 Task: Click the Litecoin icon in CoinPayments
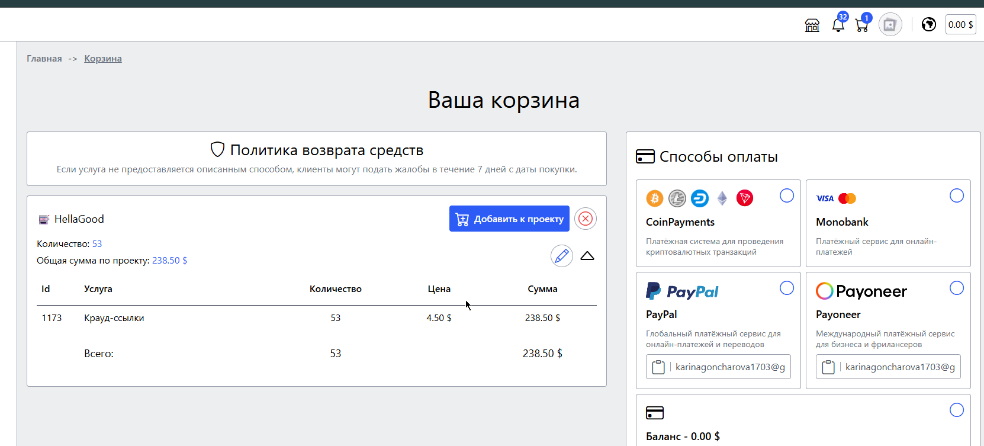677,198
